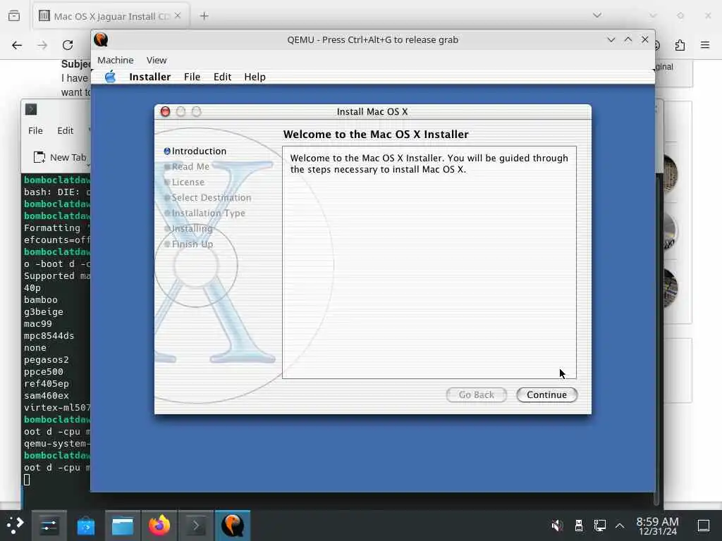Viewport: 722px width, 541px height.
Task: Open the Firefox extensions puzzle icon
Action: [680, 45]
